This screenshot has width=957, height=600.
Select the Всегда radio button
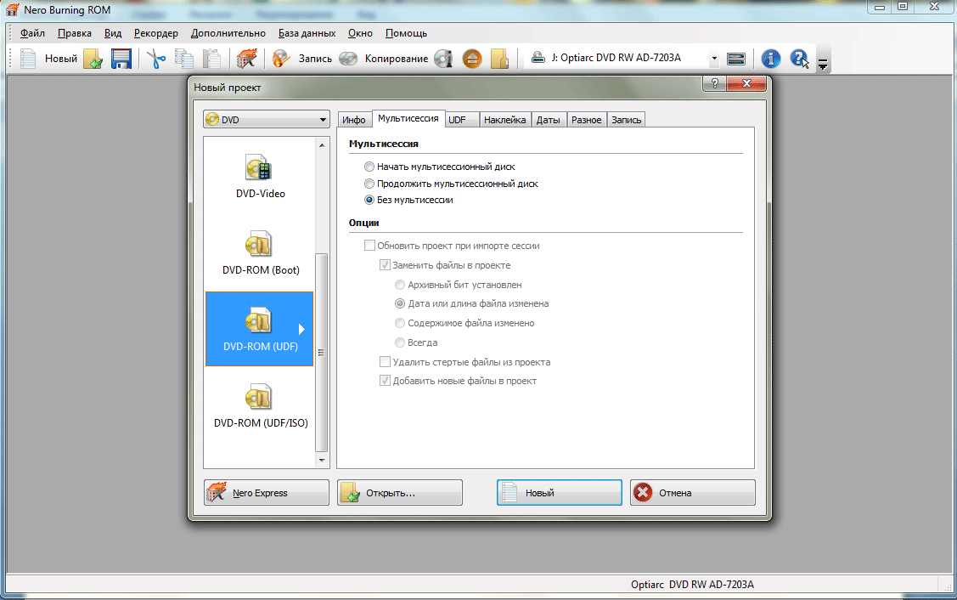click(x=400, y=342)
